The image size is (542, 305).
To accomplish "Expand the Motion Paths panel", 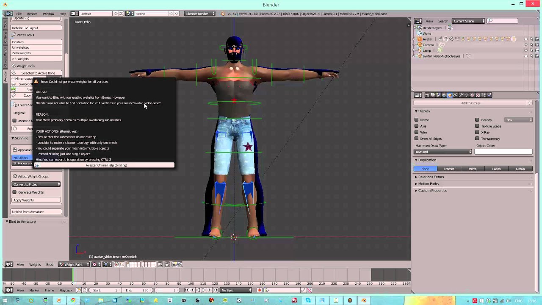I will 428,183.
